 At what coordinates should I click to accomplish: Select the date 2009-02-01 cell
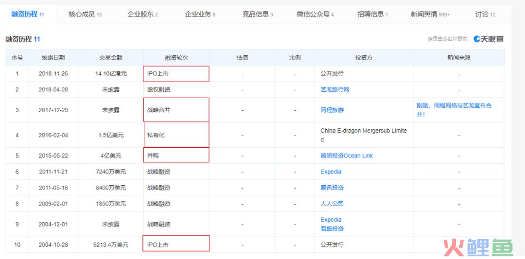(53, 204)
